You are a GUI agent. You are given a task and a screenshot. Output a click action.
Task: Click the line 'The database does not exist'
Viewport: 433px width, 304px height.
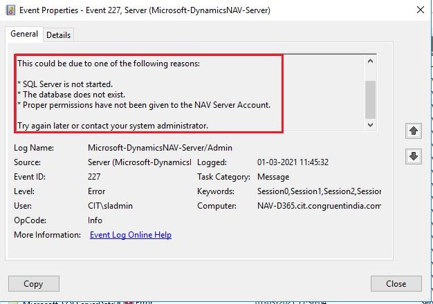tap(71, 95)
